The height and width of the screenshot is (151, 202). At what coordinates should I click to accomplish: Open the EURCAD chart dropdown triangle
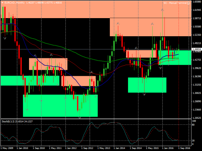2,3
